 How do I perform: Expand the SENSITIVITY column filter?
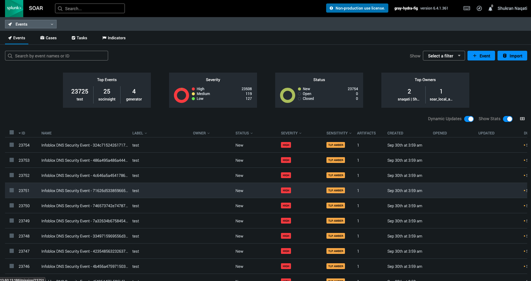pyautogui.click(x=339, y=133)
